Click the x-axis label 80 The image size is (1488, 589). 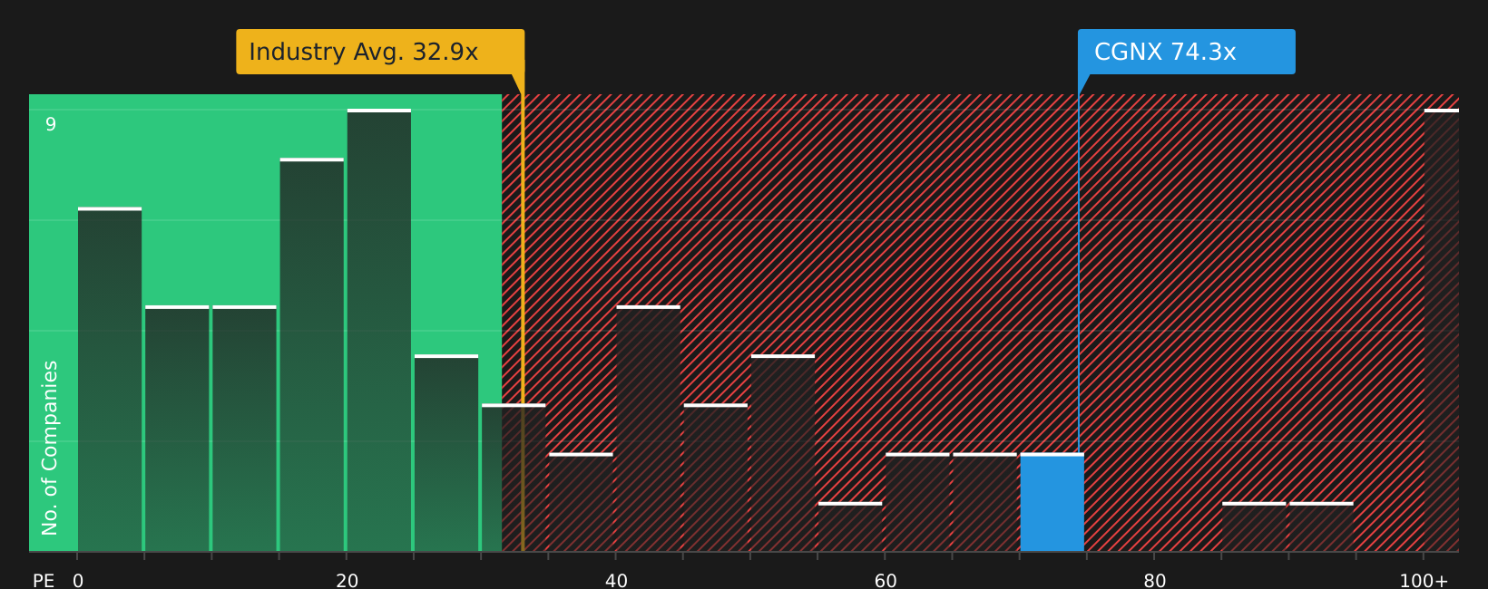tap(1155, 580)
